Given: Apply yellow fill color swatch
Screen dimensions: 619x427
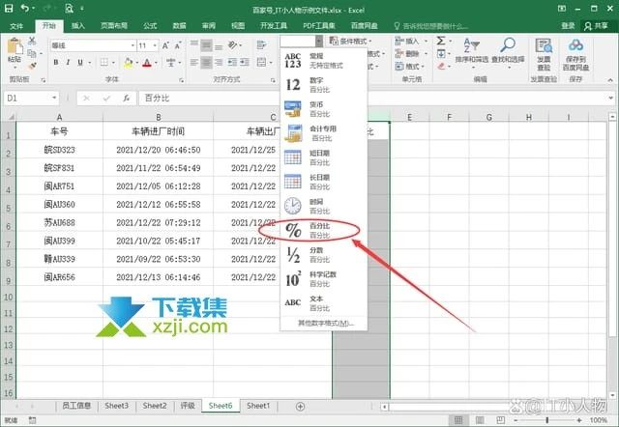Looking at the screenshot, I should [129, 62].
